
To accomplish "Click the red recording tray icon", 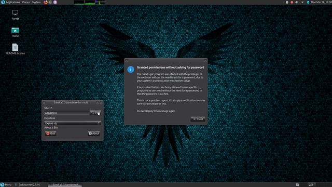I will point(292,2).
